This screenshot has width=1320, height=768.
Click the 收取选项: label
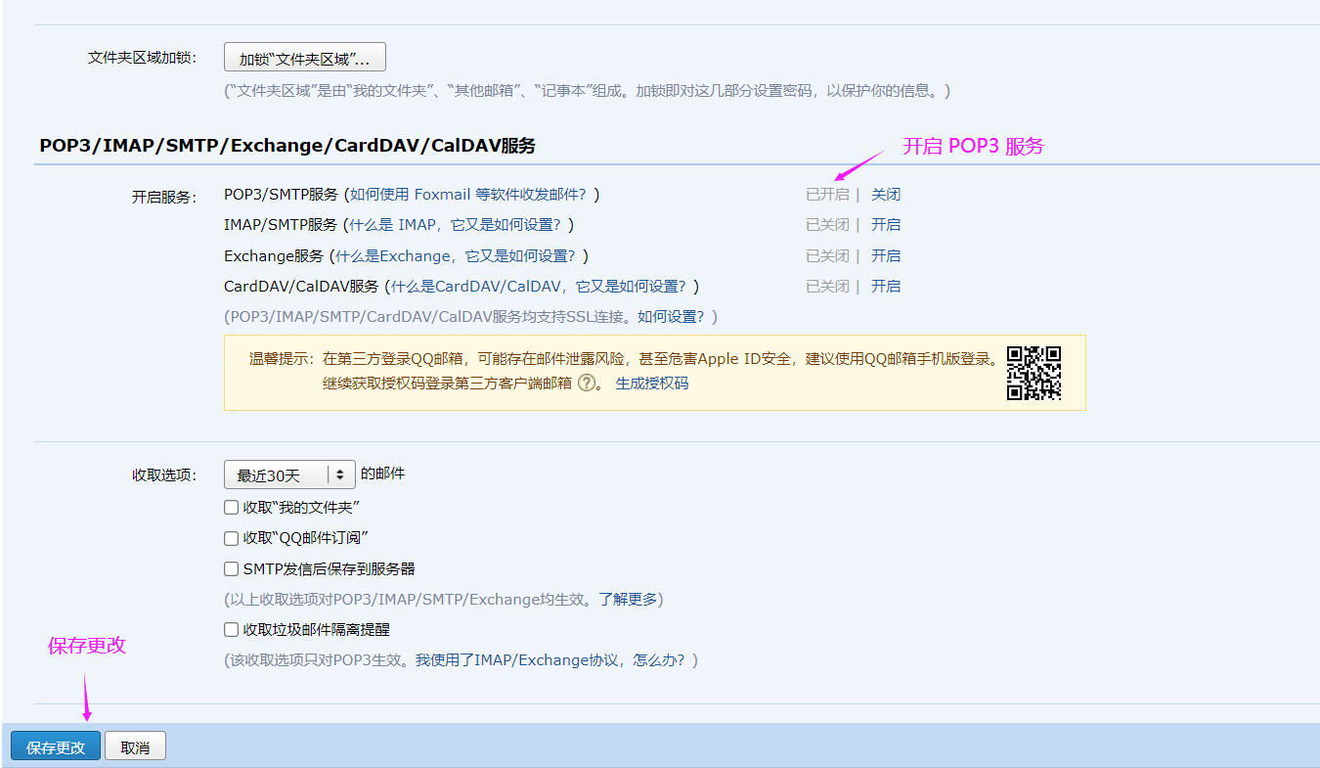tap(164, 475)
